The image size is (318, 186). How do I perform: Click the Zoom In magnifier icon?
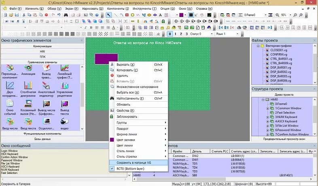278,15
